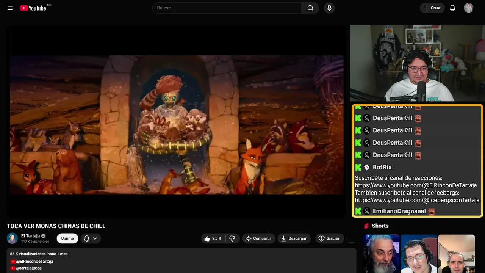Join the channel with Unirme button
The width and height of the screenshot is (485, 273).
click(67, 238)
